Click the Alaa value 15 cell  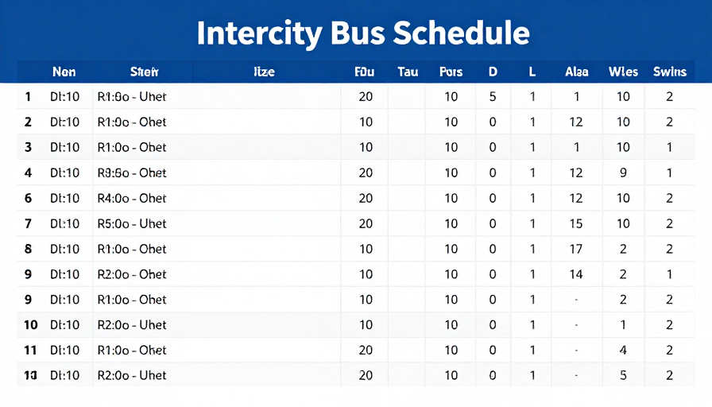tap(576, 224)
